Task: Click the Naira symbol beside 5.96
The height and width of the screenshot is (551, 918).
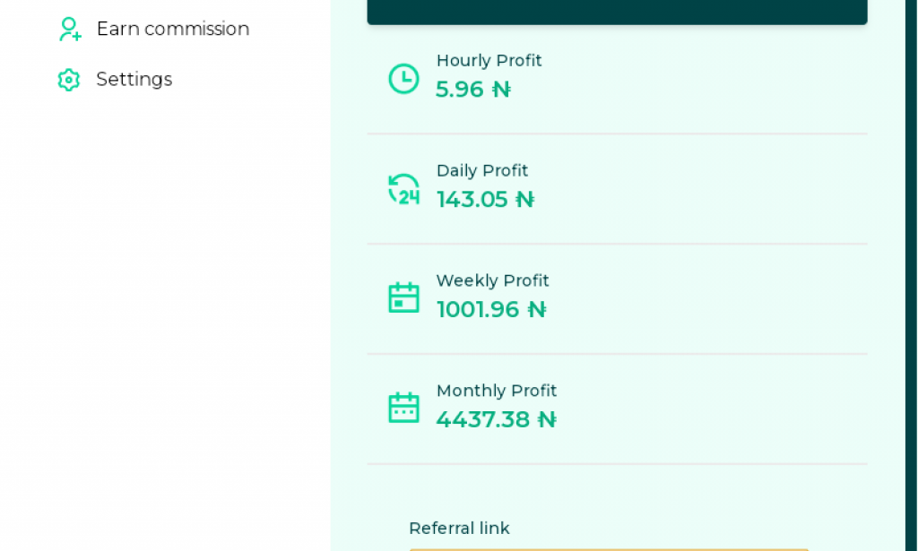Action: [501, 90]
